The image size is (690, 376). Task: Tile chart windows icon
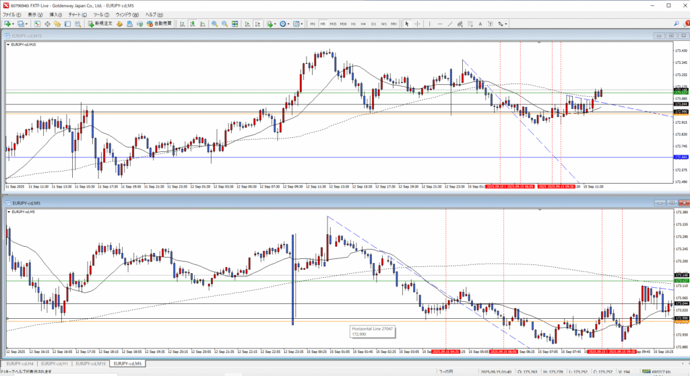tap(234, 24)
